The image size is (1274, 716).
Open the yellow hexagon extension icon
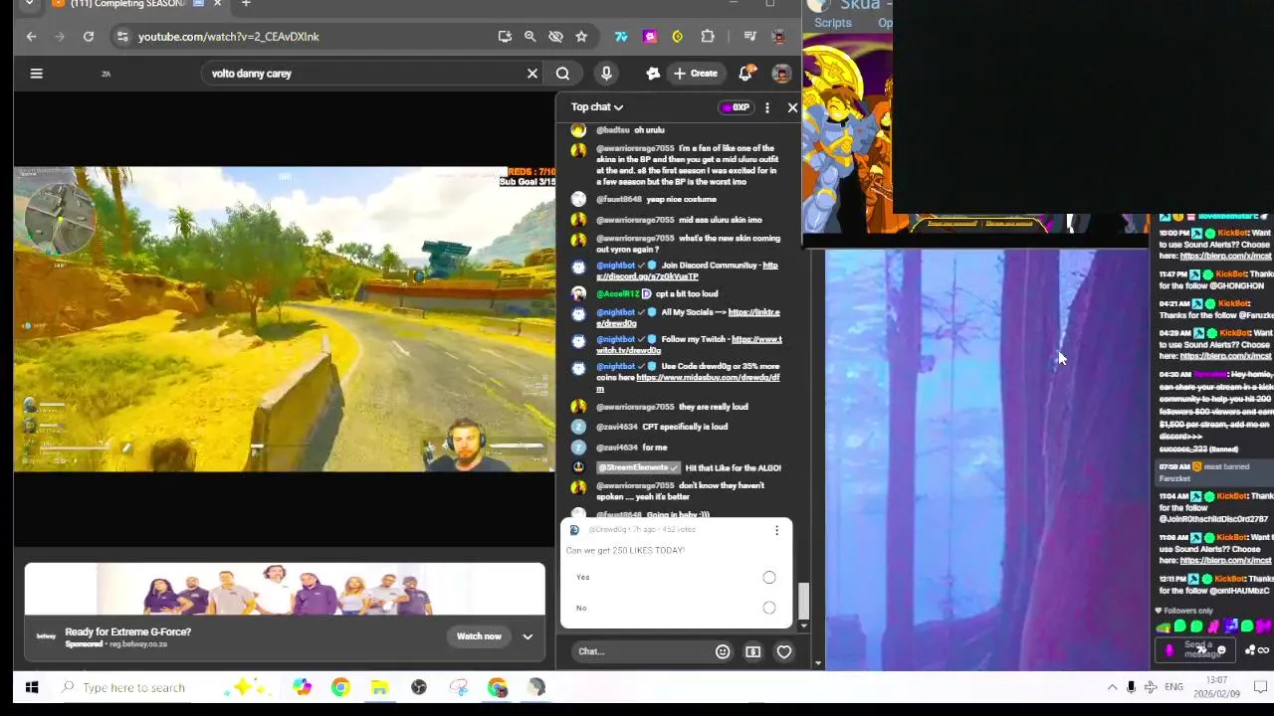(678, 37)
